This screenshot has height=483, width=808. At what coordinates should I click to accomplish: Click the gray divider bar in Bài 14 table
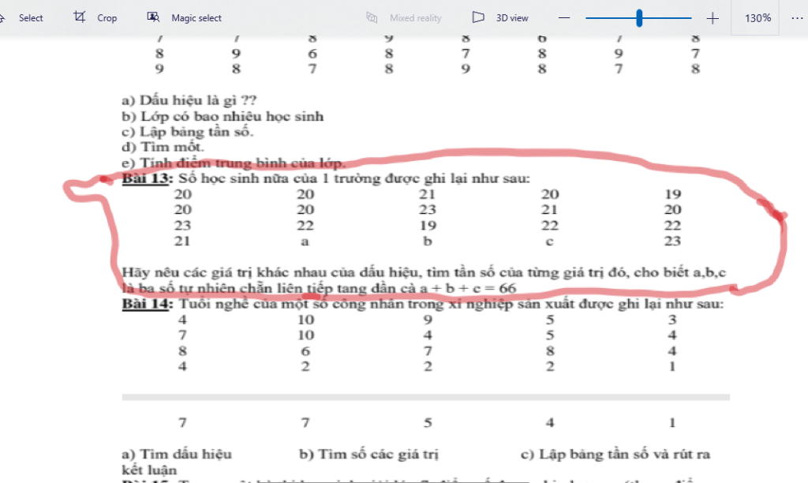(x=425, y=398)
